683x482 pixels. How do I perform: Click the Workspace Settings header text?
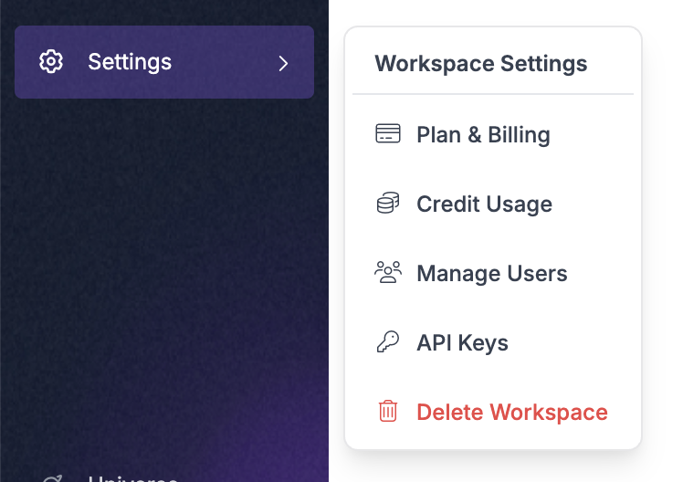pos(480,64)
